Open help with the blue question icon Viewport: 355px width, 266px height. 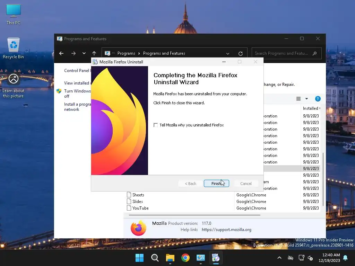pyautogui.click(x=318, y=99)
